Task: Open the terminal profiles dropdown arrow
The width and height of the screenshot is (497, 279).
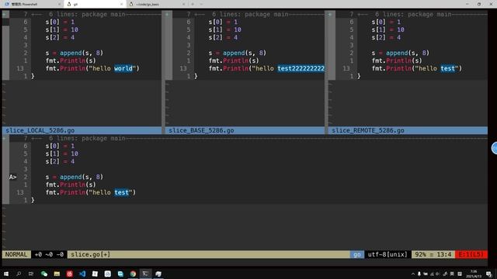Action: pyautogui.click(x=201, y=4)
